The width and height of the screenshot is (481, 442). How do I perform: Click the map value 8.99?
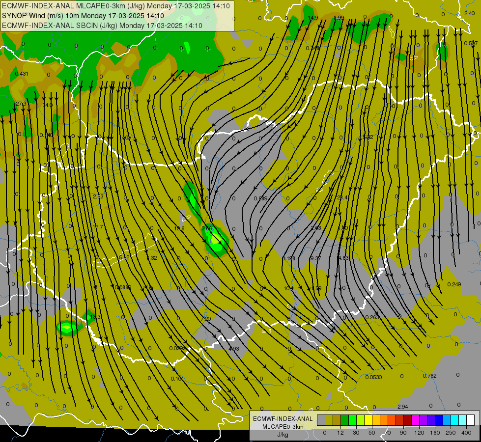[x=339, y=18]
